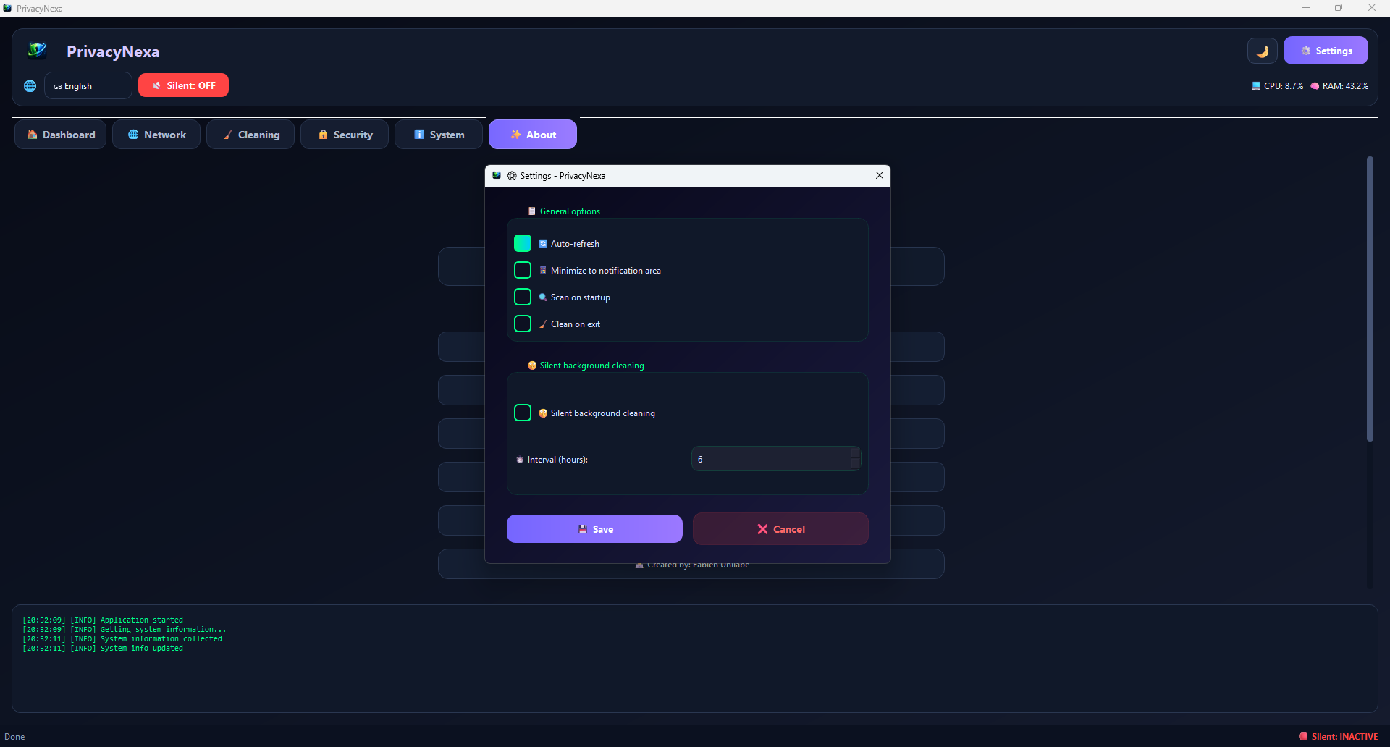This screenshot has width=1390, height=747.
Task: Go to the Cleaning tab
Action: tap(250, 135)
